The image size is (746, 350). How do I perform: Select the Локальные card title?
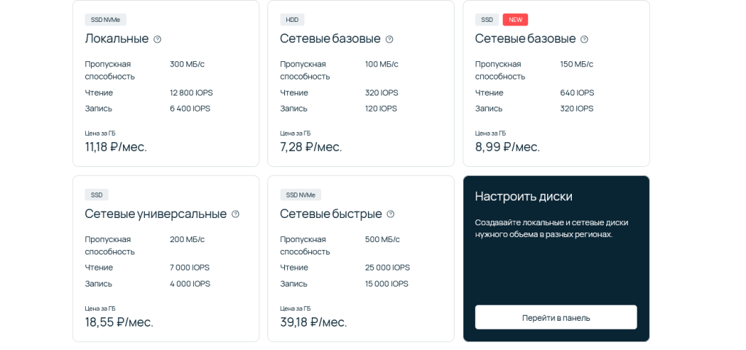tap(117, 39)
